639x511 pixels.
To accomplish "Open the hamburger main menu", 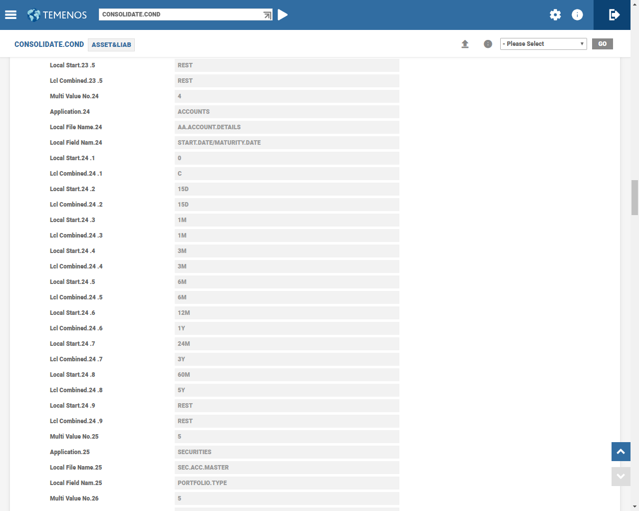I will pyautogui.click(x=10, y=15).
